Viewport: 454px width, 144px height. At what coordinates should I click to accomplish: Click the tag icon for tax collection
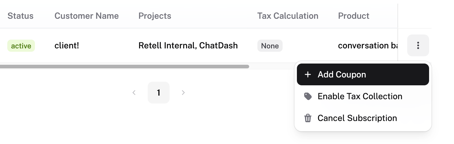pyautogui.click(x=308, y=96)
